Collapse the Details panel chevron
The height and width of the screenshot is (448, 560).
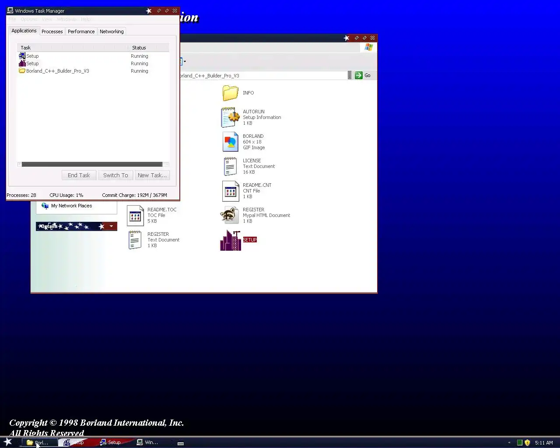coord(111,226)
